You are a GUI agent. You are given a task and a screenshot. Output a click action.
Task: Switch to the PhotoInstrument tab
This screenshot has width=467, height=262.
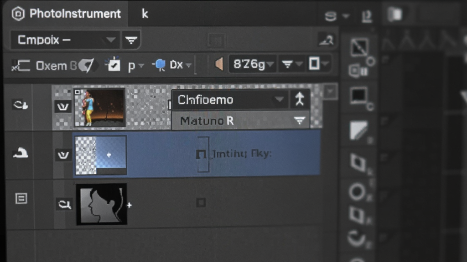pyautogui.click(x=66, y=14)
